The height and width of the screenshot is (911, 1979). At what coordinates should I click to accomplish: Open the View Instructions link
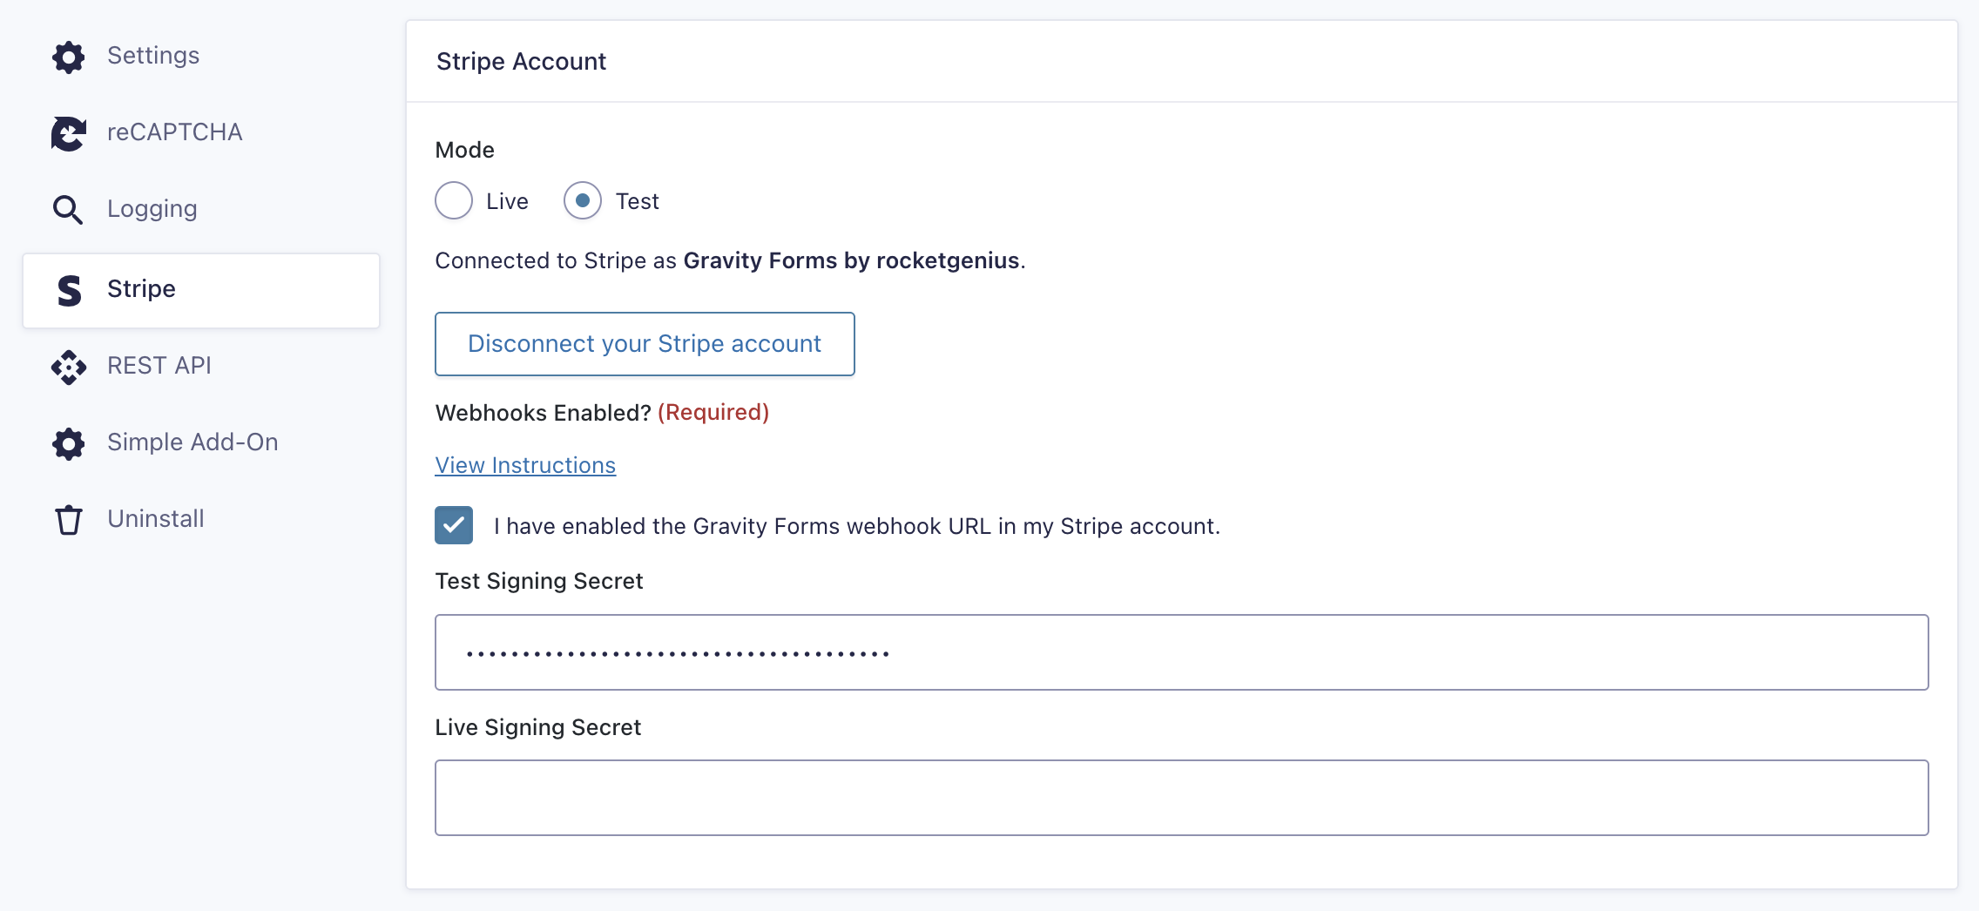click(x=524, y=465)
